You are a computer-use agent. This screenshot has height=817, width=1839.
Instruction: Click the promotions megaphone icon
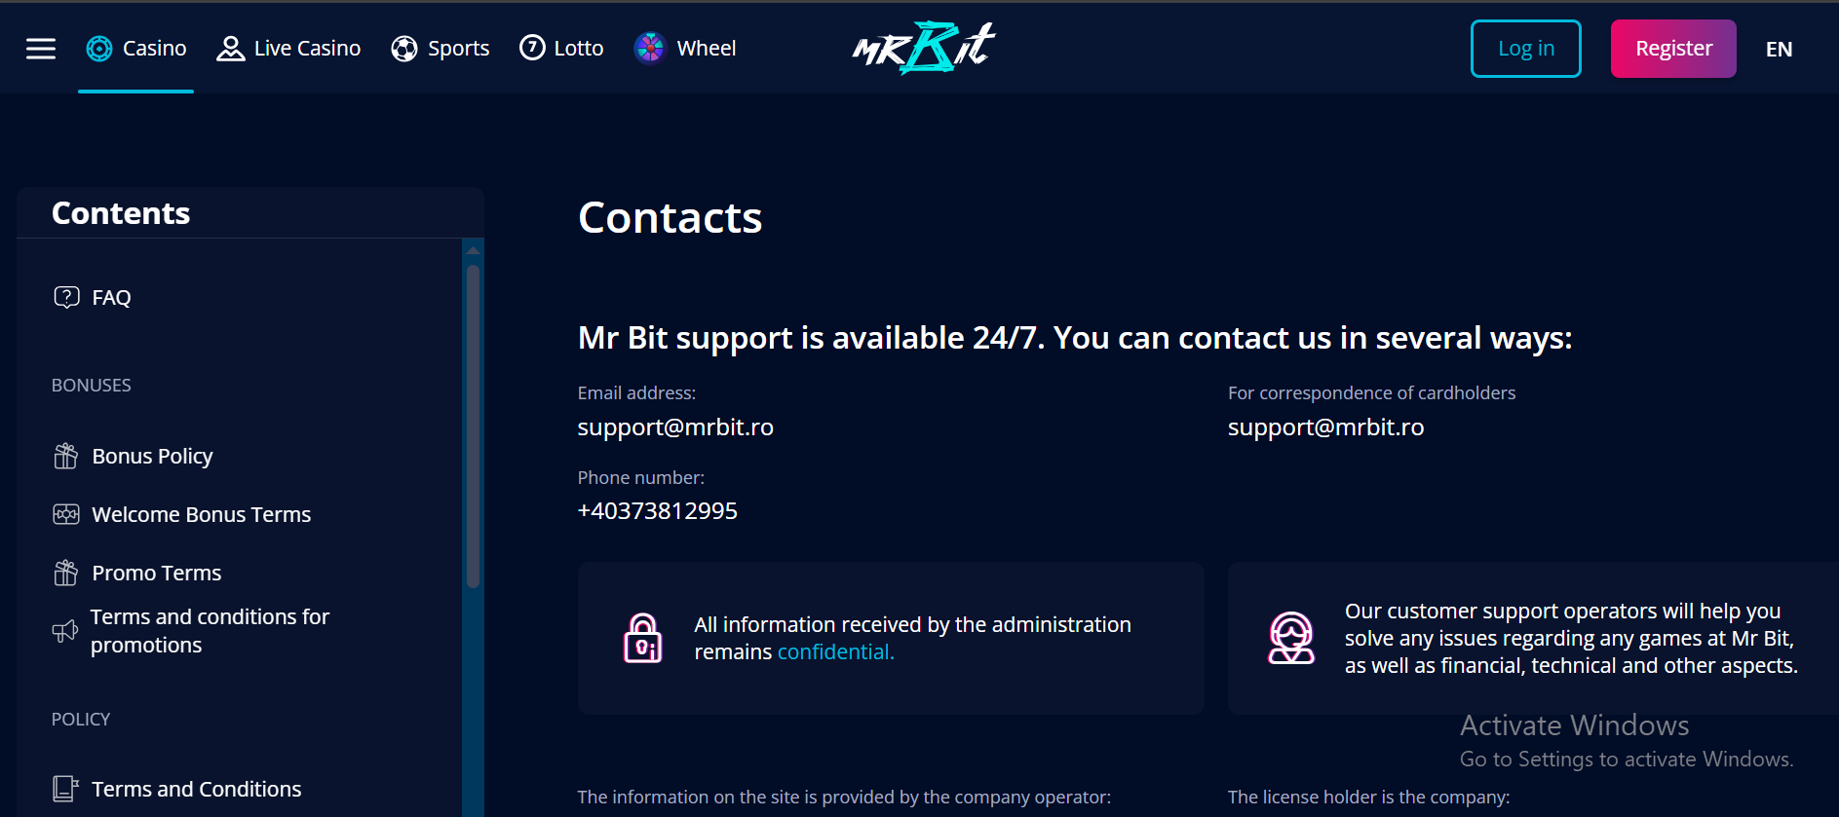point(65,631)
